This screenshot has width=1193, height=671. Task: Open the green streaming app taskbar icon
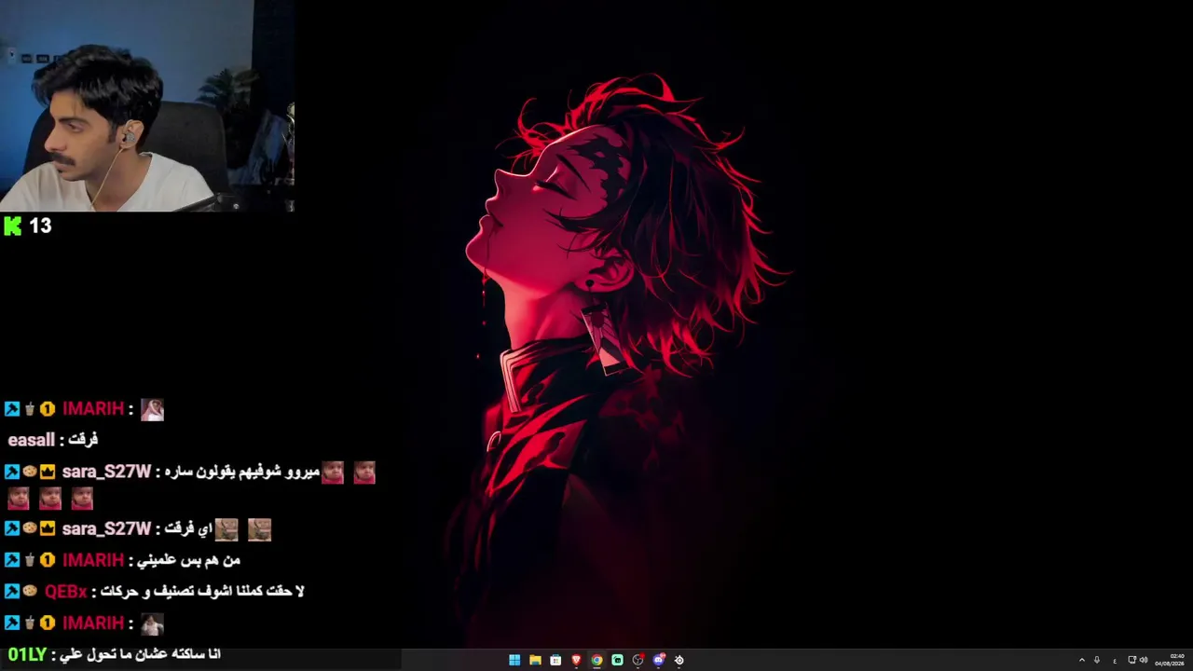coord(617,660)
